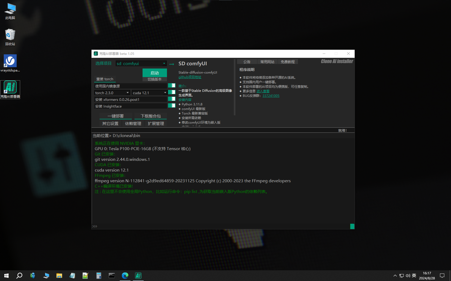This screenshot has width=451, height=281.
Task: Click the network tray icon
Action: pyautogui.click(x=402, y=276)
